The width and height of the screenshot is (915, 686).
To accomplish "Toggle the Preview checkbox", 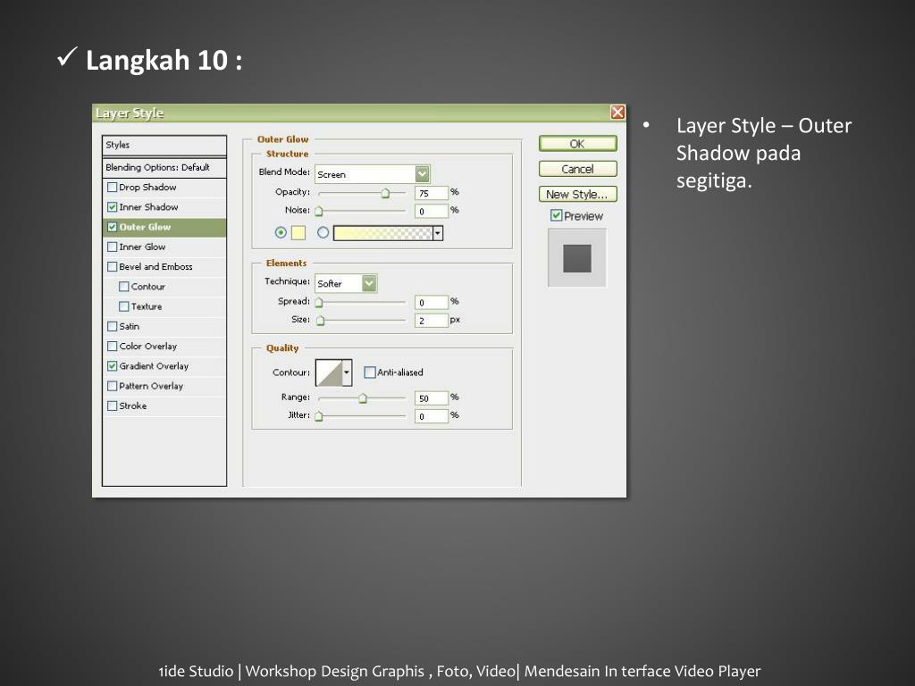I will [x=556, y=216].
